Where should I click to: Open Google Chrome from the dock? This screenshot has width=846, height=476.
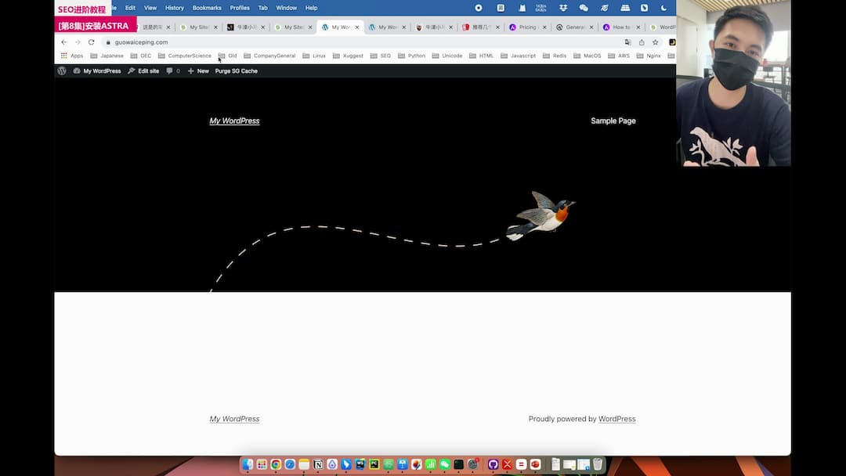(x=276, y=464)
